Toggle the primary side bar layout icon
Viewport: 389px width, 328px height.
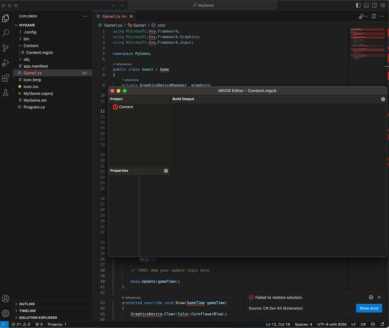point(357,5)
